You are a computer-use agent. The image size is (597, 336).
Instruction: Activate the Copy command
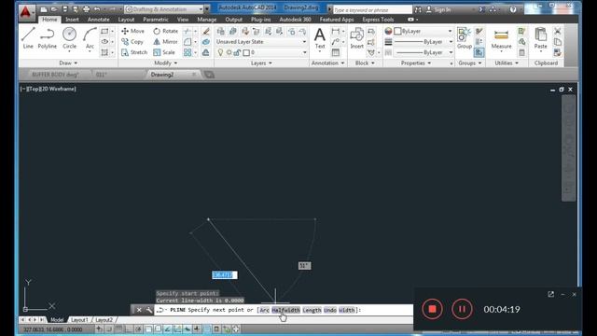[x=132, y=41]
